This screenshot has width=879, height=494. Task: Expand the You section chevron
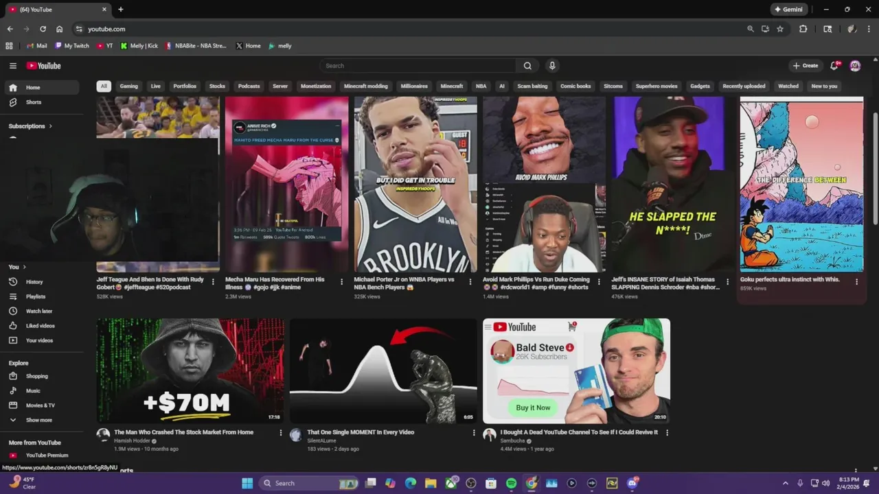coord(24,267)
